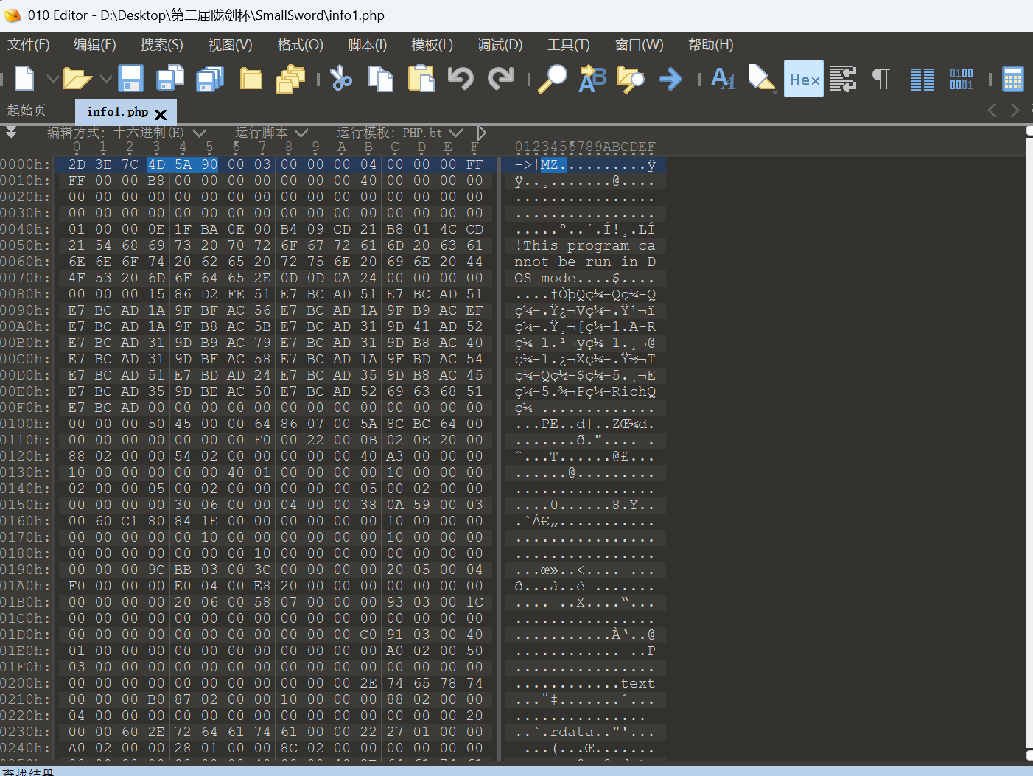Click the Save file icon

click(131, 78)
